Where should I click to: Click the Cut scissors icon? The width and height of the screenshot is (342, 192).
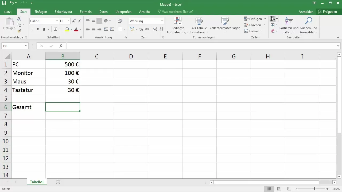[19, 19]
